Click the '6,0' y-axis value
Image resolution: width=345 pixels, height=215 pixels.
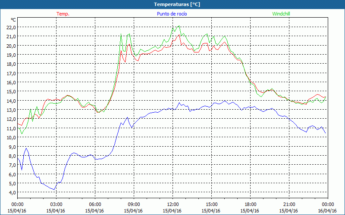(13, 174)
